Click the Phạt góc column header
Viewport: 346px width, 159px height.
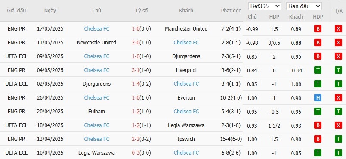231,11
